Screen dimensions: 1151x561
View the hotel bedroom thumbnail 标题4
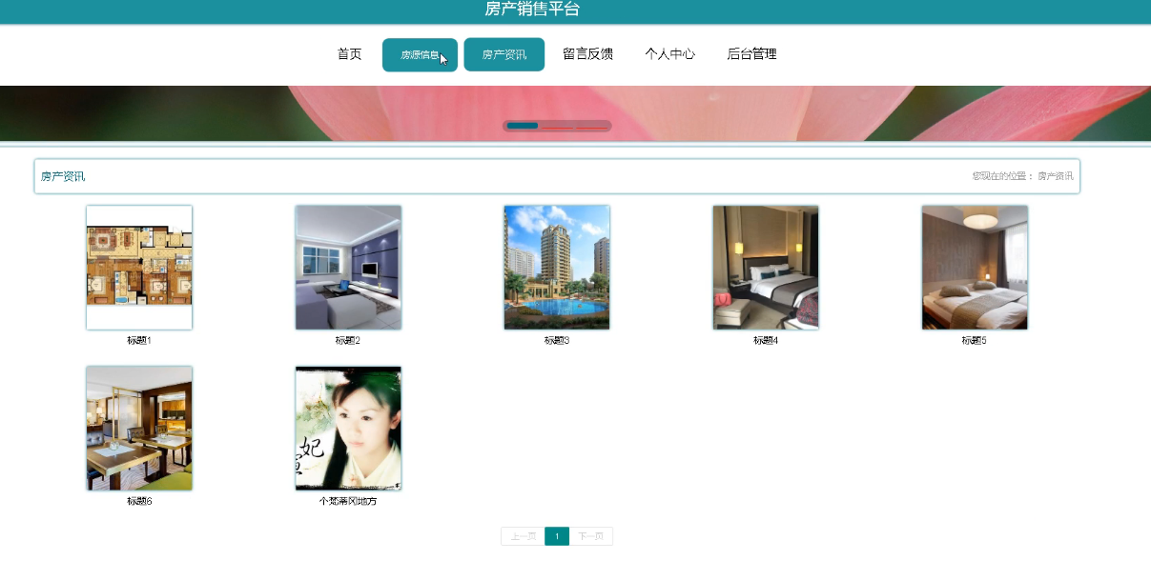click(x=766, y=268)
